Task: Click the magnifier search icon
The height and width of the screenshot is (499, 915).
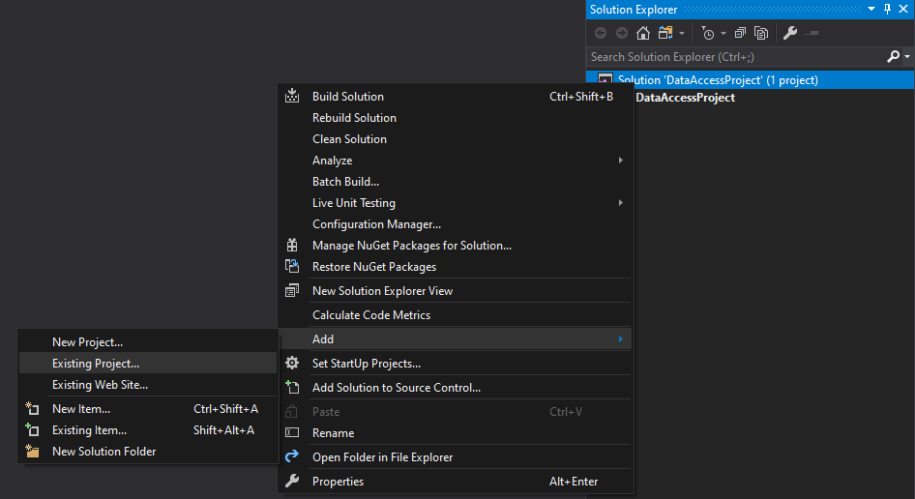Action: 893,57
